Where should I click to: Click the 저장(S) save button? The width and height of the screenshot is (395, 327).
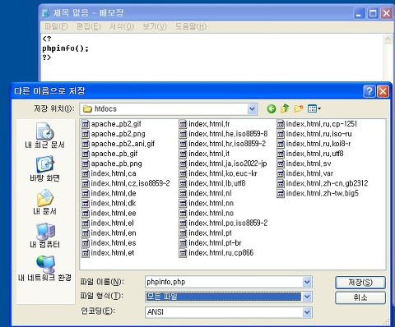click(360, 283)
